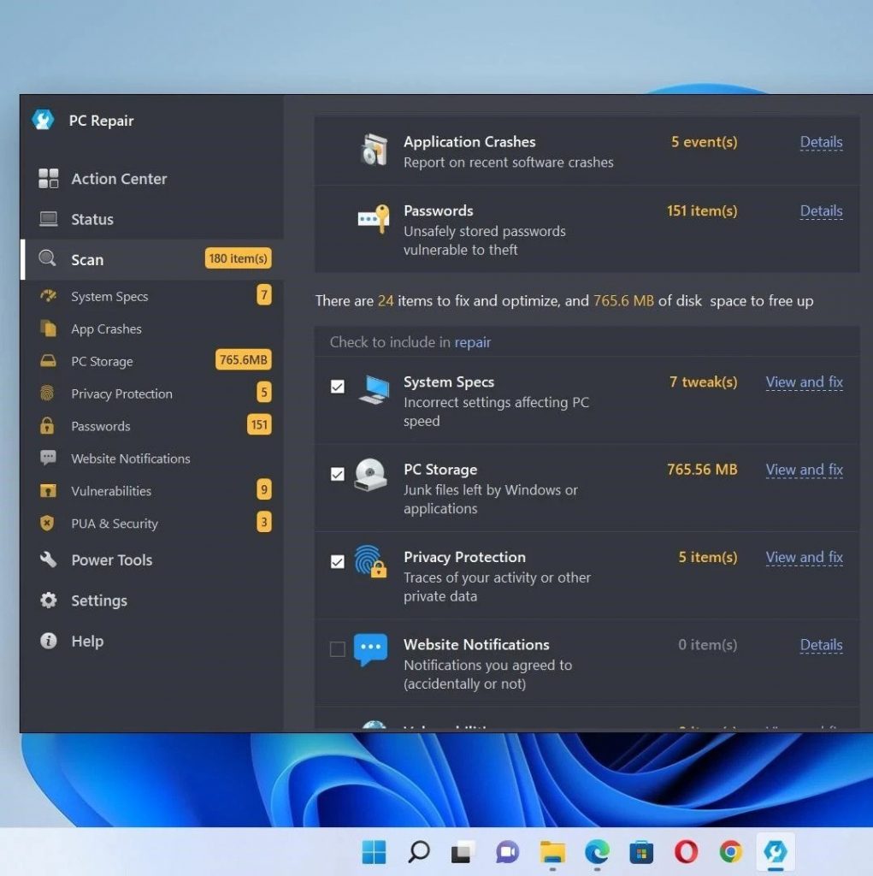Click the PC Storage disk icon
The image size is (873, 876).
click(371, 474)
